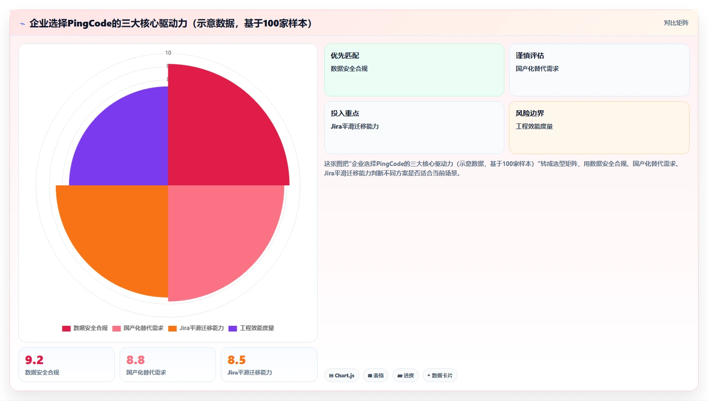This screenshot has height=401, width=708.
Task: Open the 风险边界 matrix card
Action: point(599,128)
